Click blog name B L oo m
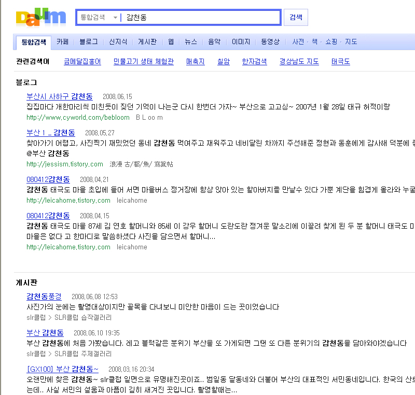Screen dimensions: 415x395 click(149, 118)
